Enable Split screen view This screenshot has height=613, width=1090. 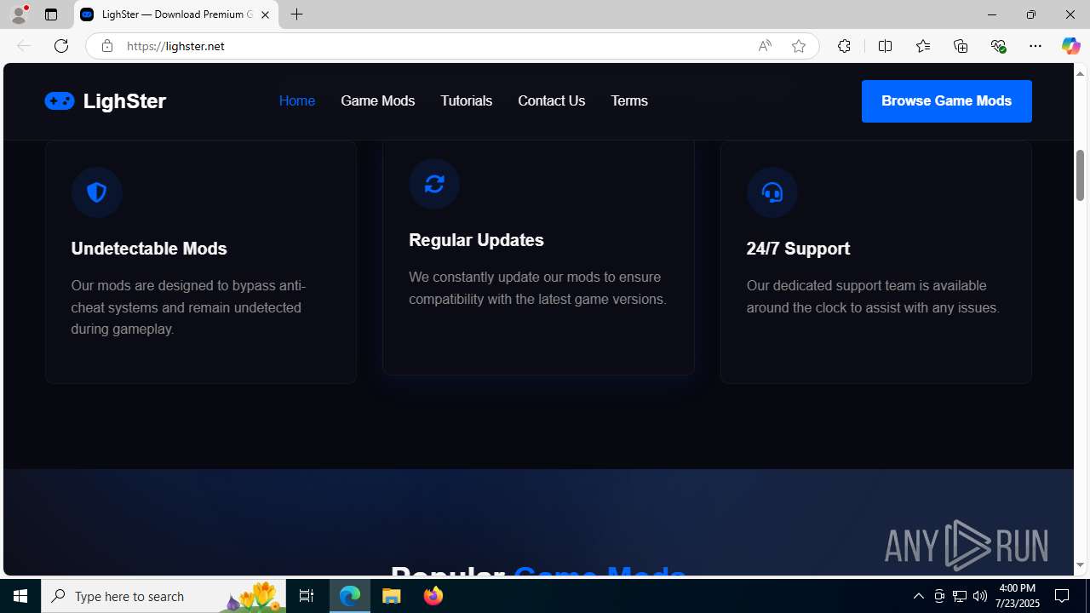click(x=885, y=46)
